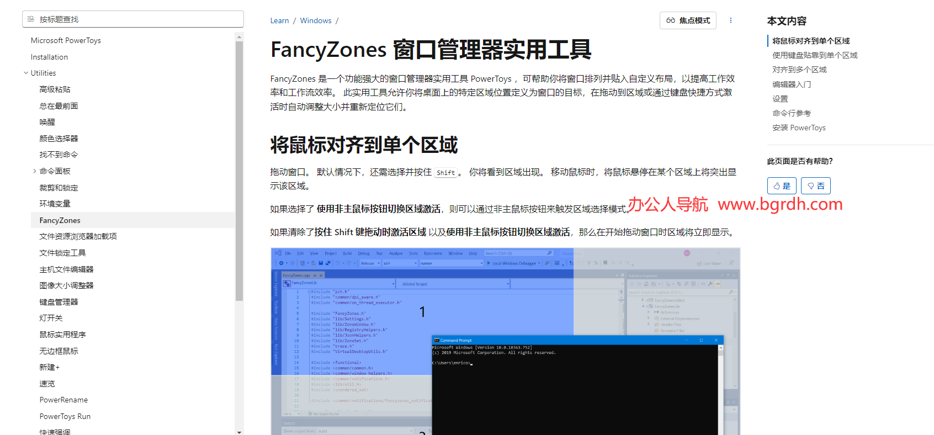Open Microsoft PowerToys in sidebar
Image resolution: width=934 pixels, height=435 pixels.
(66, 40)
